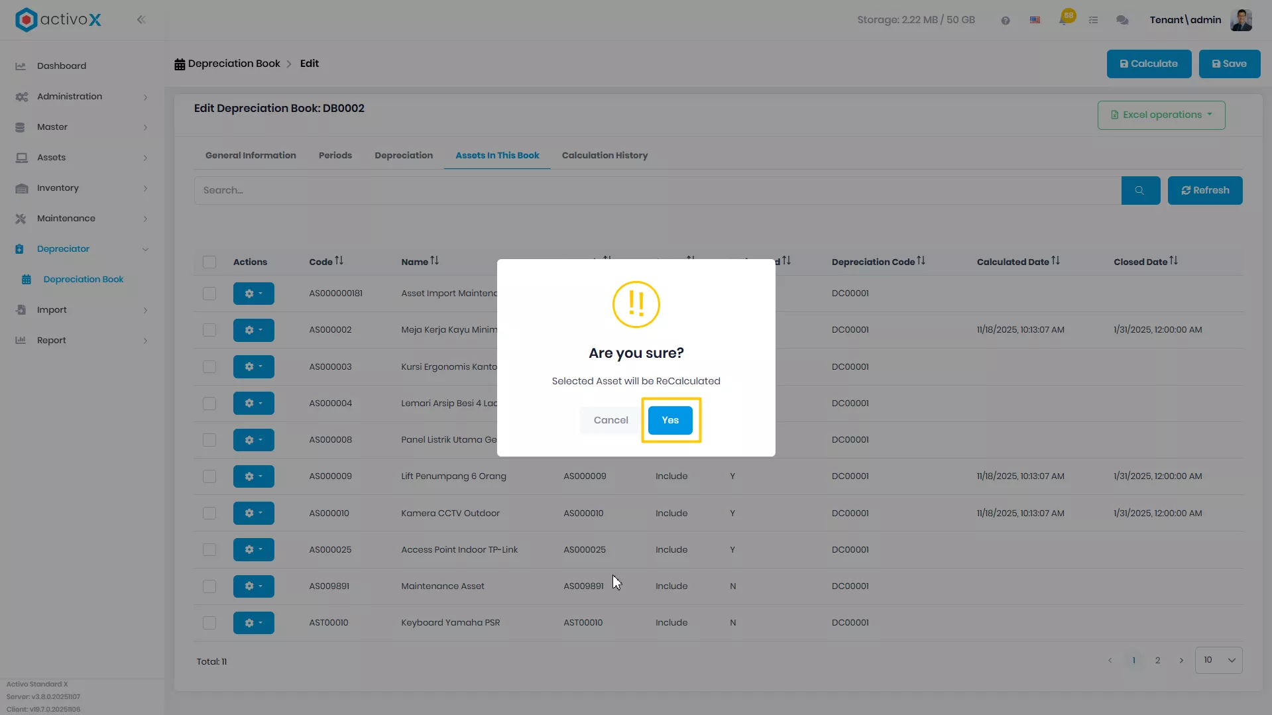Click the next page arrow
1272x715 pixels.
1181,661
